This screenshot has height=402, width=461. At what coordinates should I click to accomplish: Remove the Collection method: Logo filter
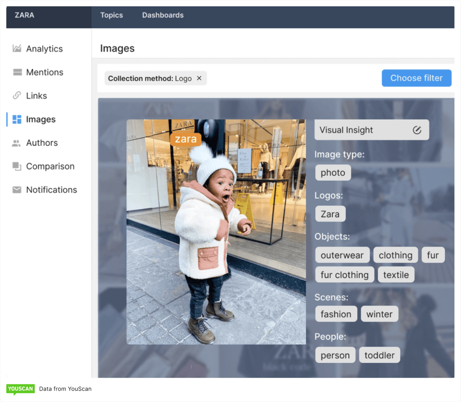tap(199, 78)
